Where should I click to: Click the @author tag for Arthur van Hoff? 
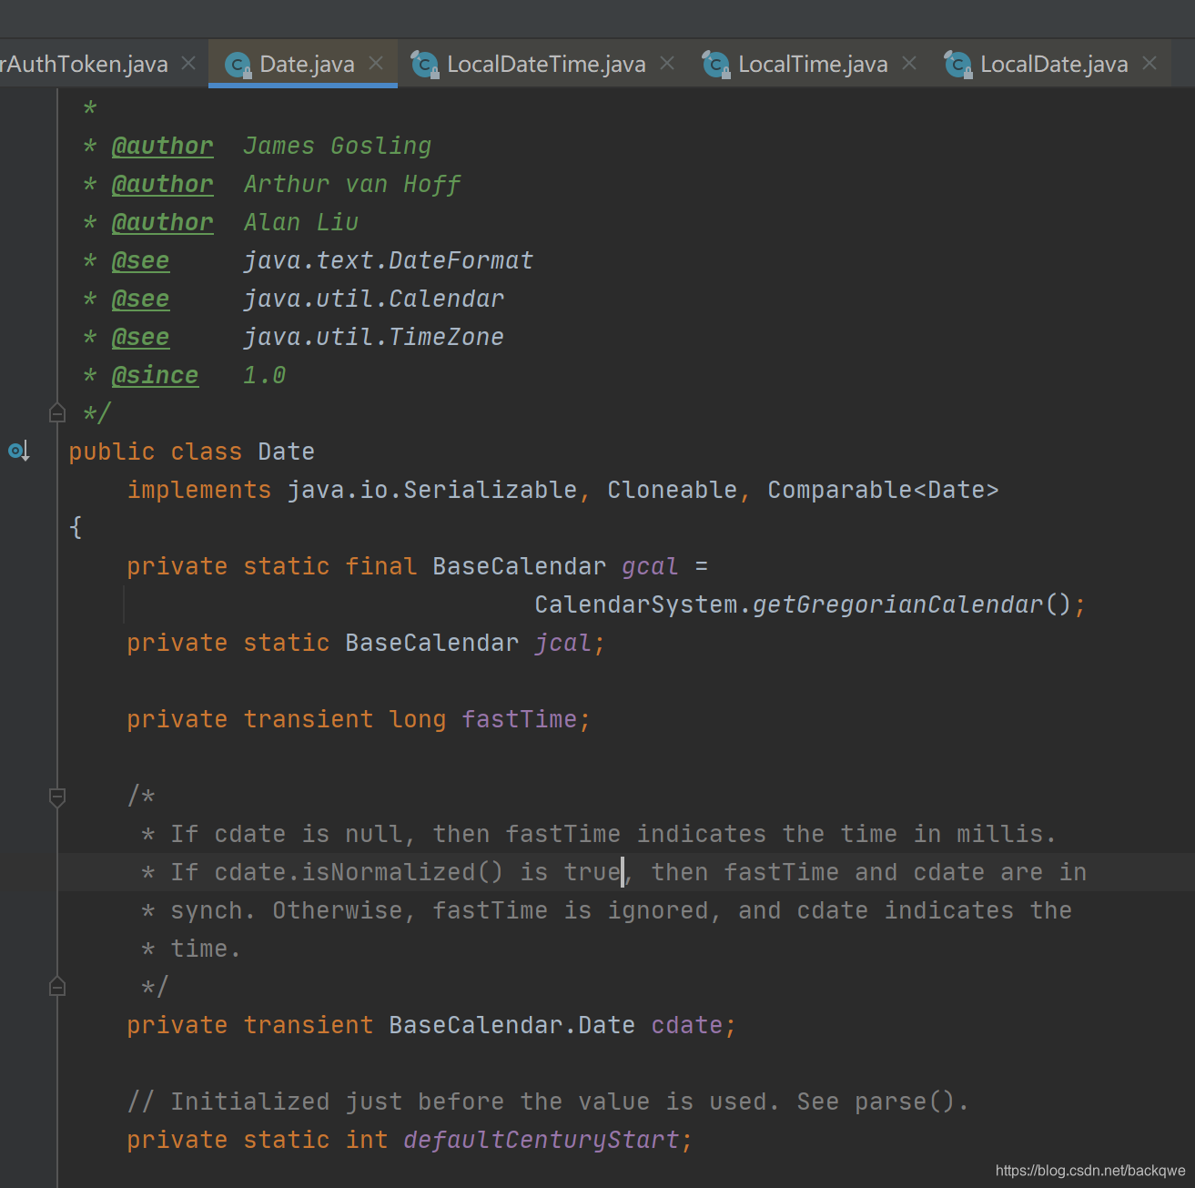(x=163, y=184)
